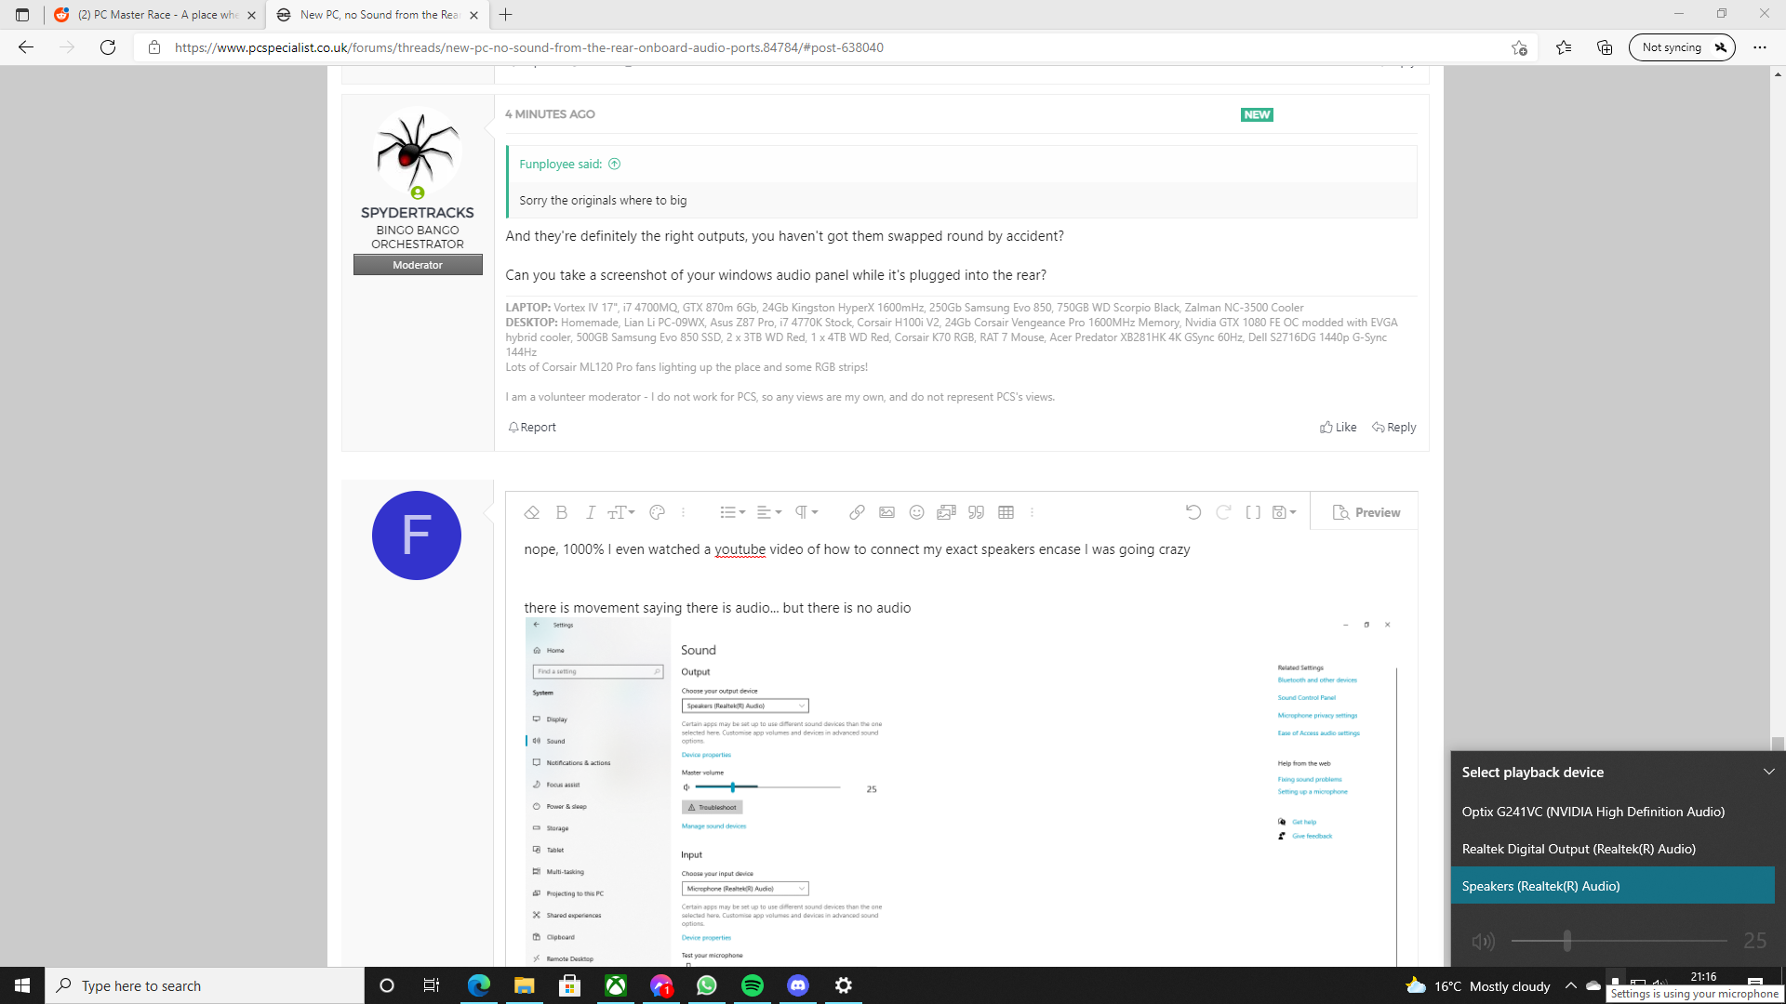Add this page to favorites
The image size is (1786, 1004).
click(1519, 47)
